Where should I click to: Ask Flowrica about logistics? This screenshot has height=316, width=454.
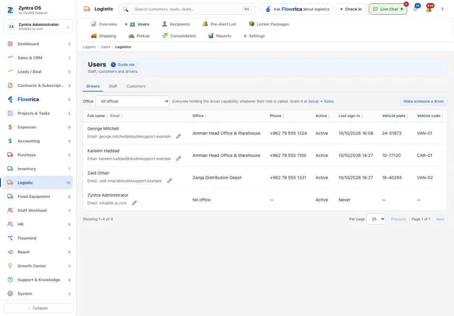[x=297, y=9]
